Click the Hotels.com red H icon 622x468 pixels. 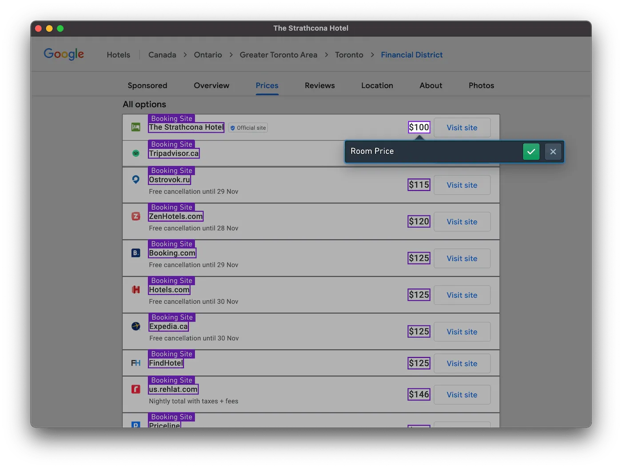pyautogui.click(x=136, y=290)
